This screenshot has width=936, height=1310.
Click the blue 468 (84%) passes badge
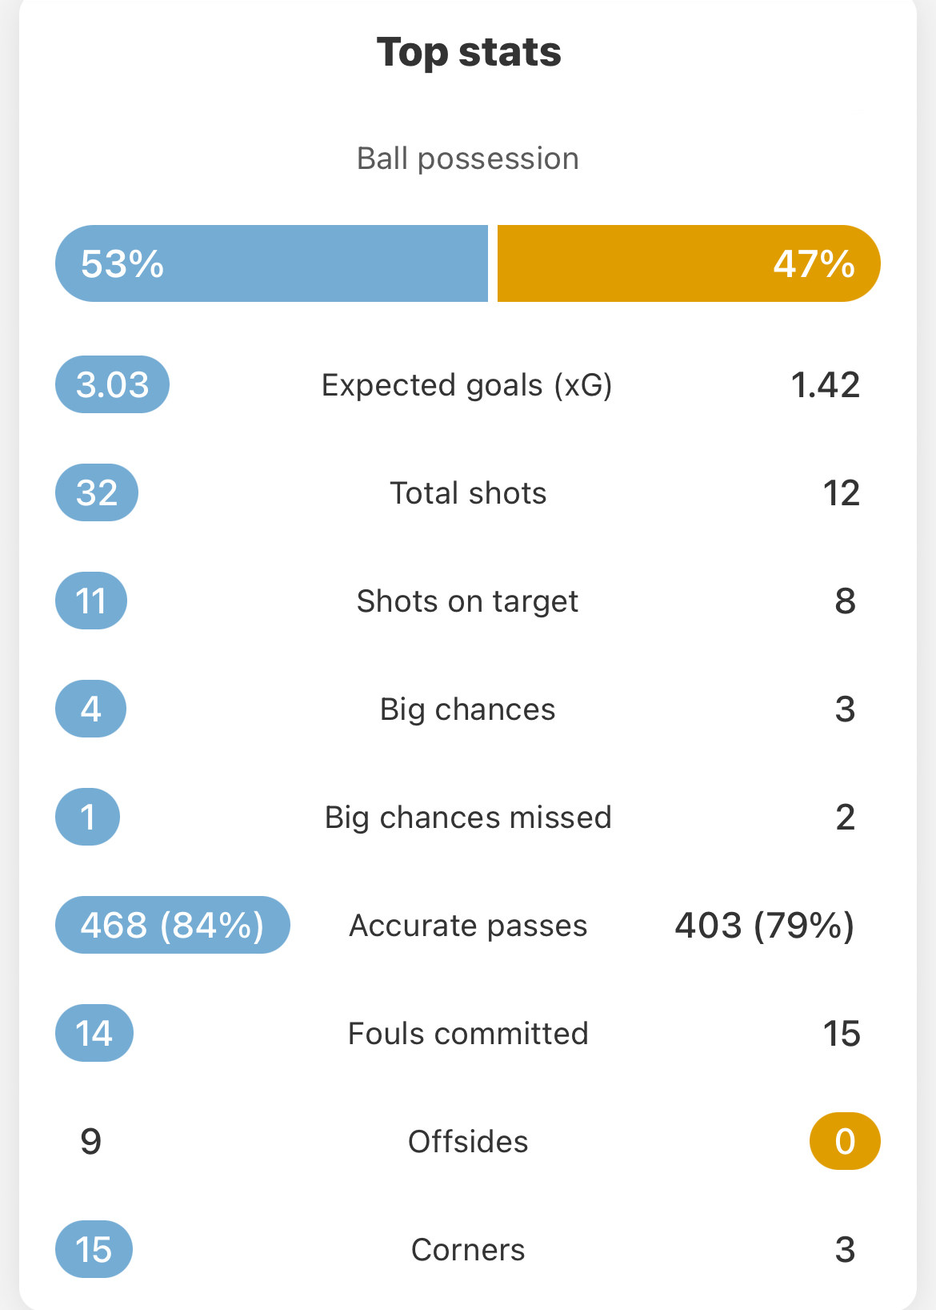click(x=172, y=925)
